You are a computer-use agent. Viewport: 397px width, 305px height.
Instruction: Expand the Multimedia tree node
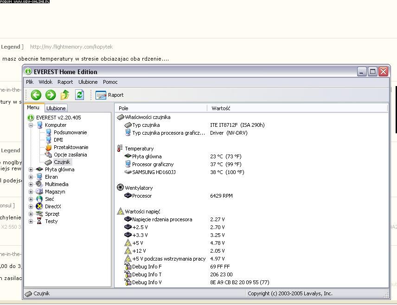pyautogui.click(x=31, y=184)
